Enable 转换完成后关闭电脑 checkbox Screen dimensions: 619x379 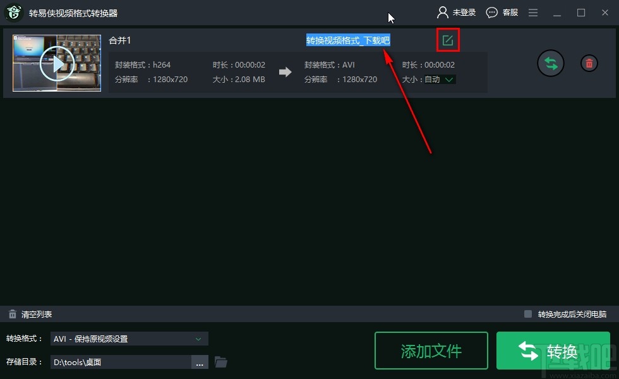(x=528, y=314)
